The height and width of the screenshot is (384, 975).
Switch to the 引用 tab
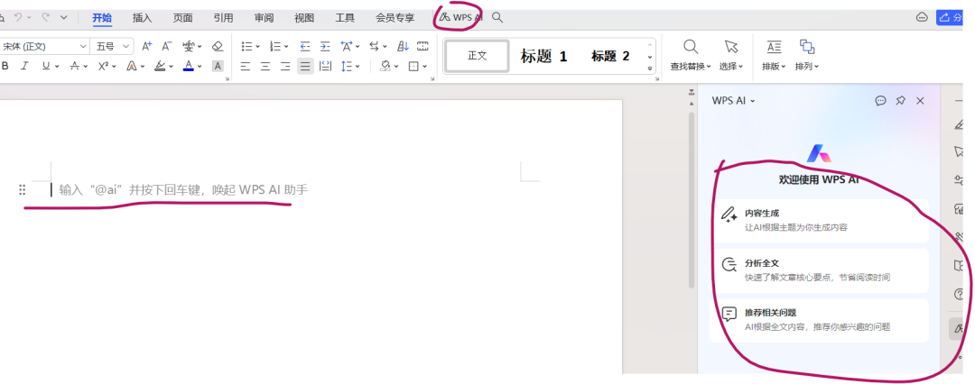coord(223,17)
